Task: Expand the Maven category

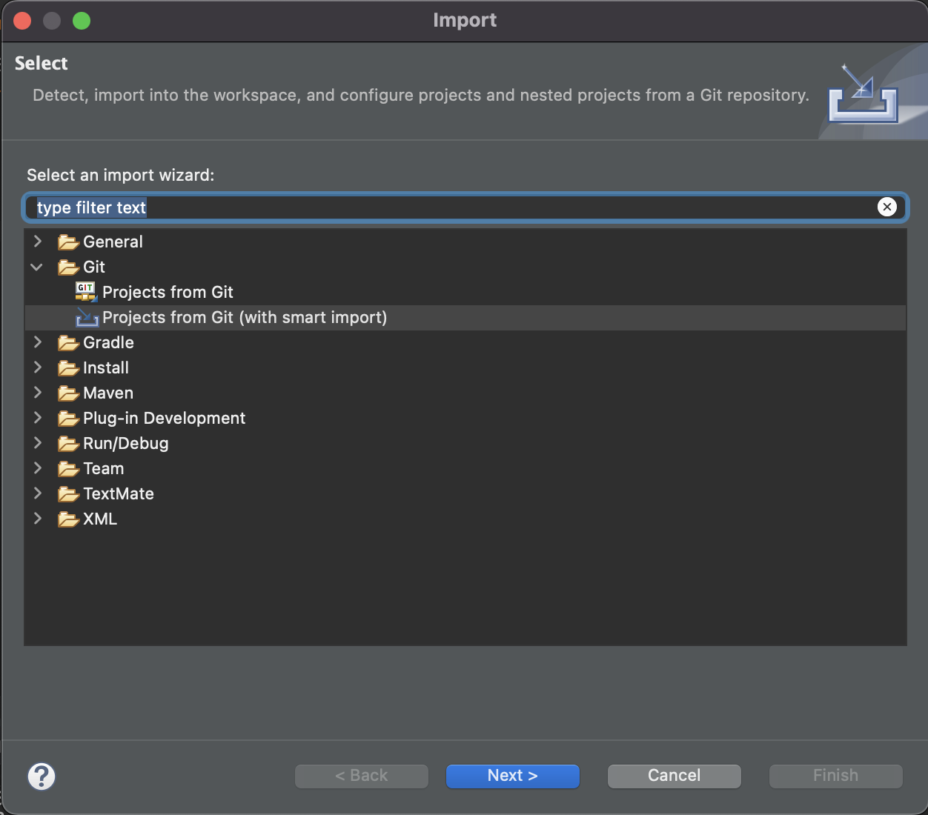Action: point(38,393)
